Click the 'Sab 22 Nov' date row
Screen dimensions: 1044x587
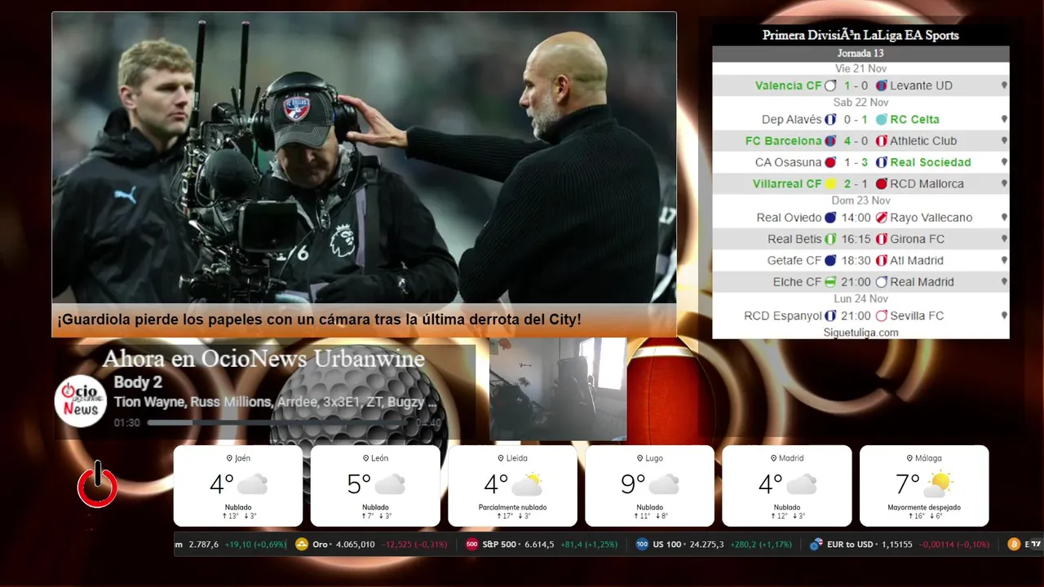[860, 103]
